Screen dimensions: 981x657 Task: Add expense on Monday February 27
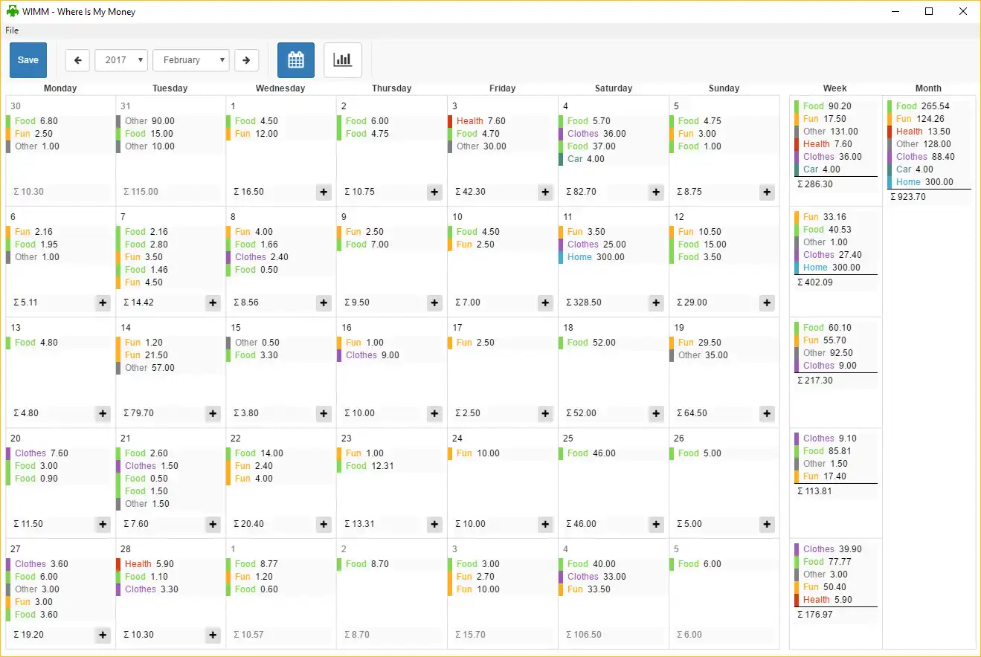(x=103, y=635)
